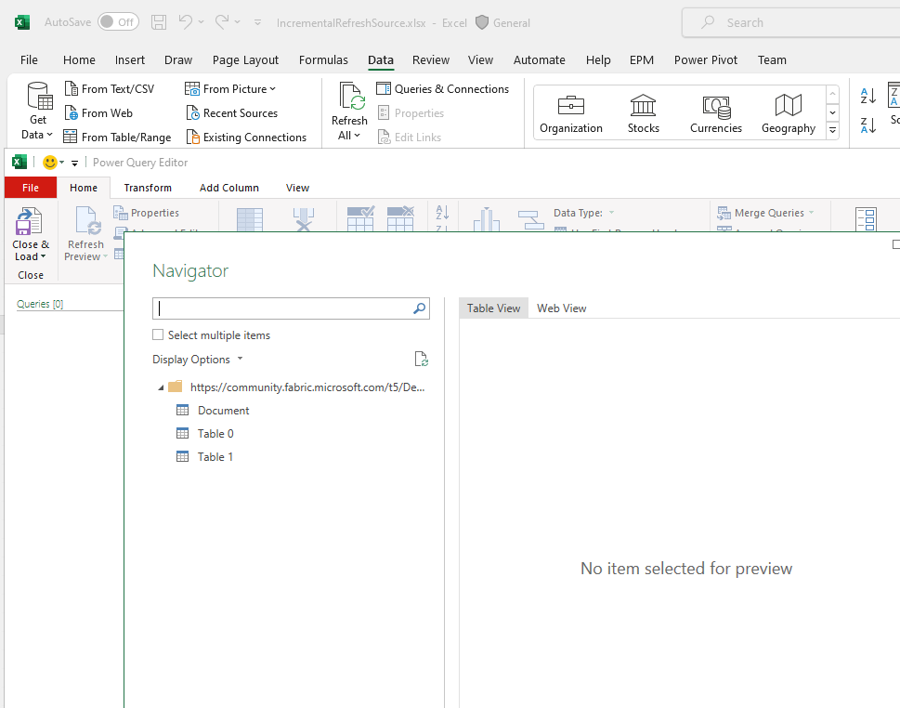900x708 pixels.
Task: Click the Excel Search box
Action: tap(792, 23)
